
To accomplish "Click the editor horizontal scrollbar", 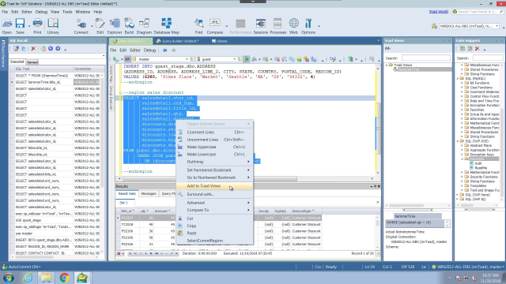I will 210,178.
